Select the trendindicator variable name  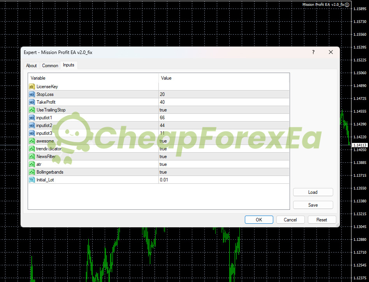pyautogui.click(x=49, y=149)
